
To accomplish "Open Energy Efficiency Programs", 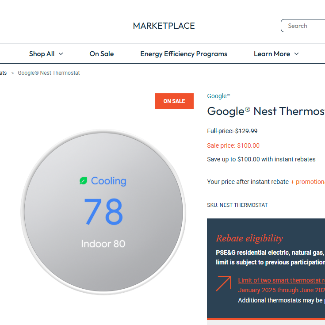I will click(184, 54).
